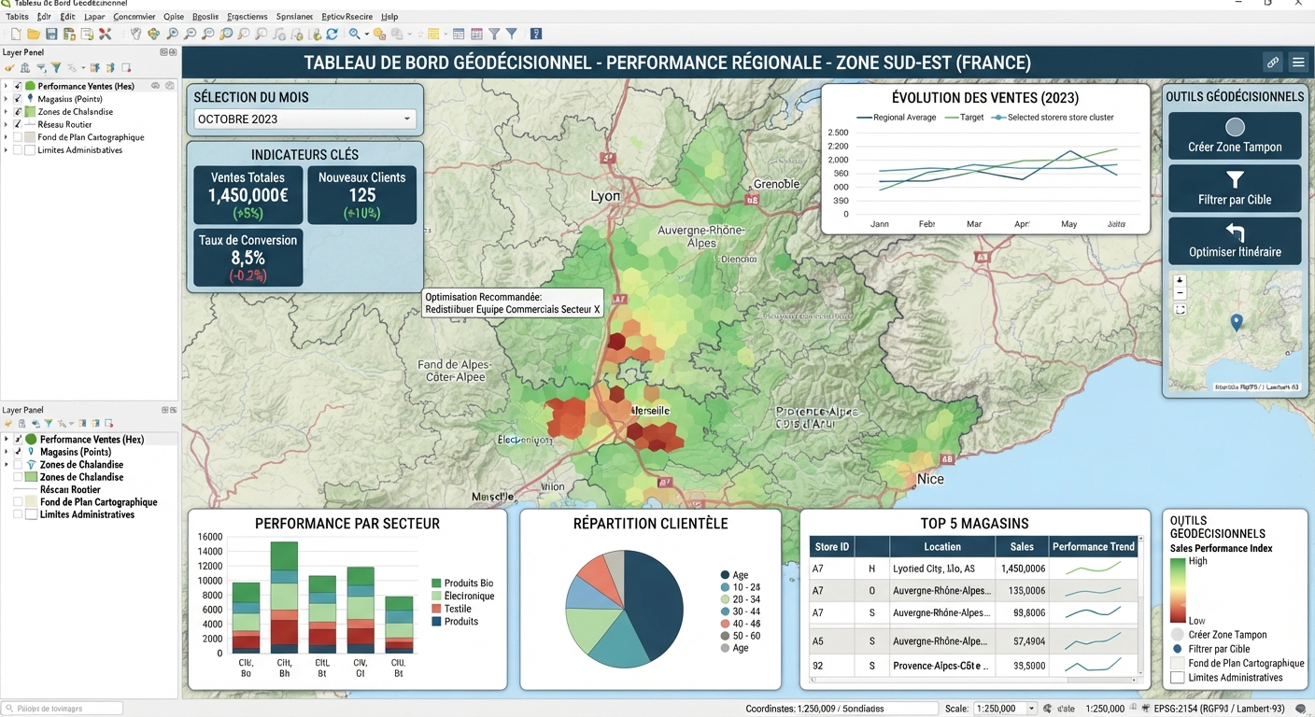Click the mini-map fullscreen icon
The image size is (1315, 717).
coord(1181,309)
